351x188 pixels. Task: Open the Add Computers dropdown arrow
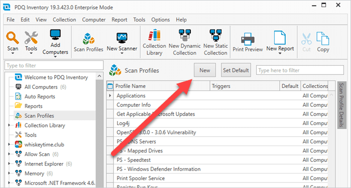pyautogui.click(x=55, y=56)
